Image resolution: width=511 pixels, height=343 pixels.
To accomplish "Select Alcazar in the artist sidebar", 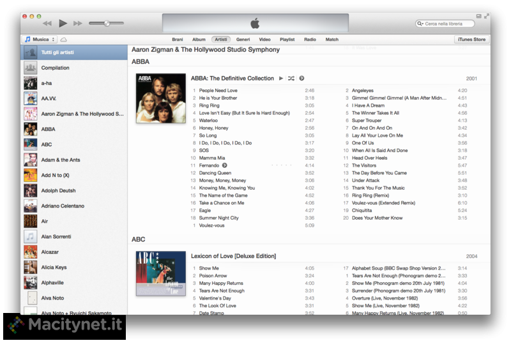I will [x=74, y=252].
